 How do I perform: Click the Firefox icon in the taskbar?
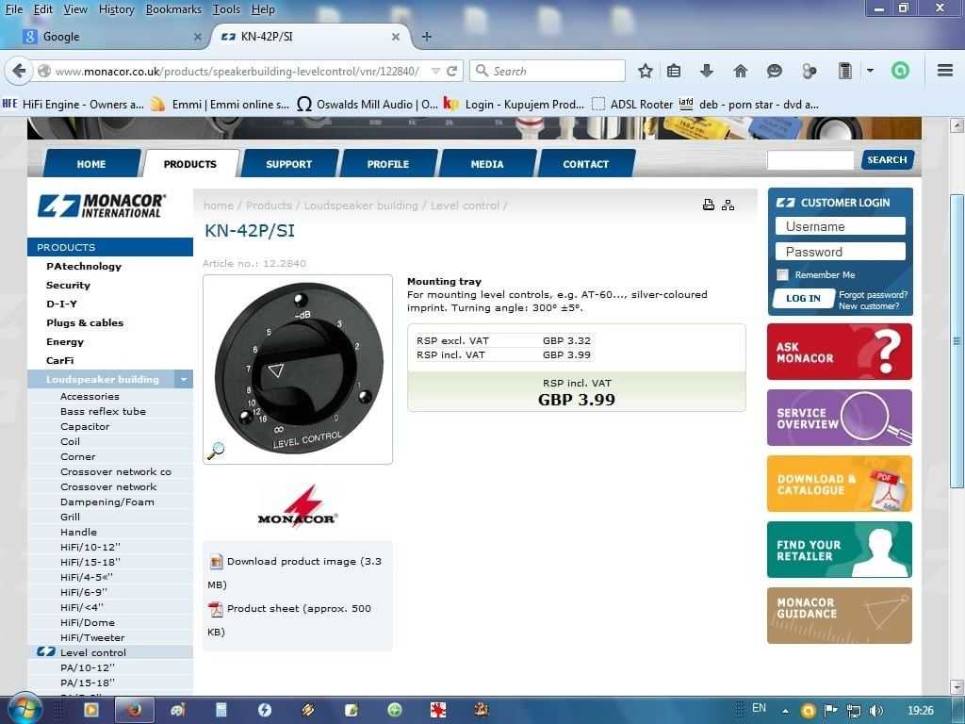[x=134, y=710]
